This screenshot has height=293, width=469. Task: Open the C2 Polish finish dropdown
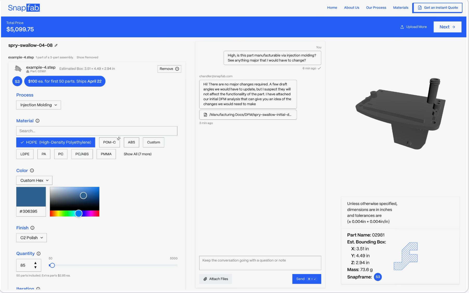pyautogui.click(x=31, y=238)
